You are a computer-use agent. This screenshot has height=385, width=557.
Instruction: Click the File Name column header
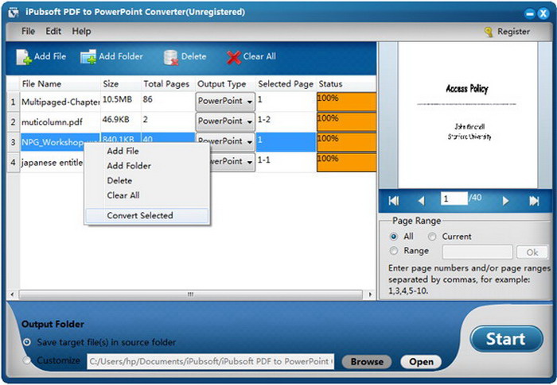pyautogui.click(x=60, y=84)
